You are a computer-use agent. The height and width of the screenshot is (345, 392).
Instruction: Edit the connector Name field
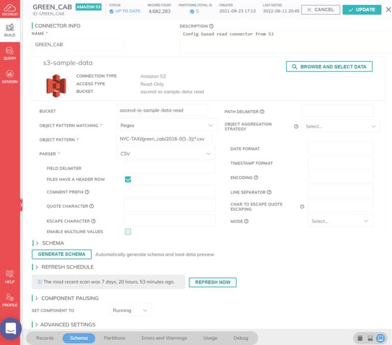coord(78,44)
